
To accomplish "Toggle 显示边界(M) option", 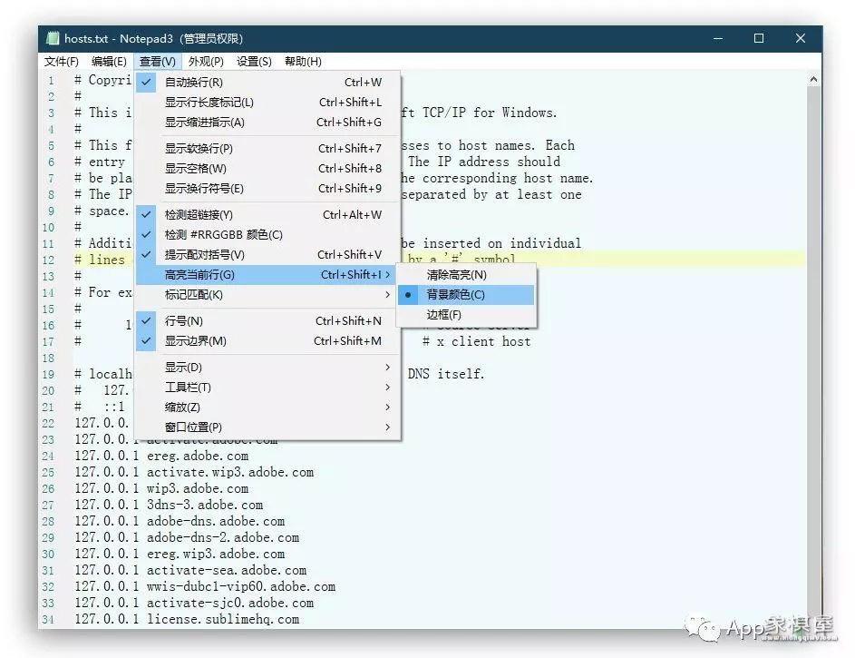I will [x=267, y=341].
